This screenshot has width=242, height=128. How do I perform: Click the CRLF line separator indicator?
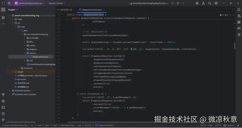210,125
